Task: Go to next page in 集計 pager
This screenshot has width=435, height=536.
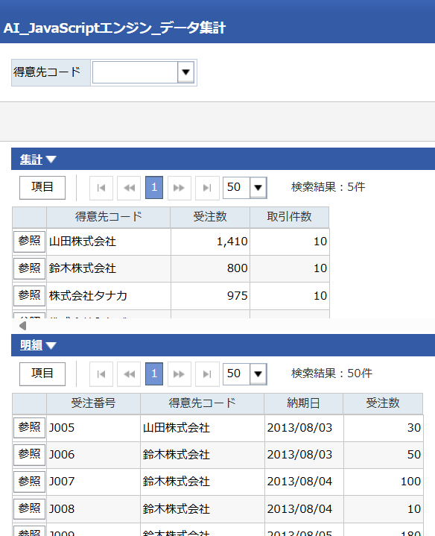Action: (x=180, y=188)
